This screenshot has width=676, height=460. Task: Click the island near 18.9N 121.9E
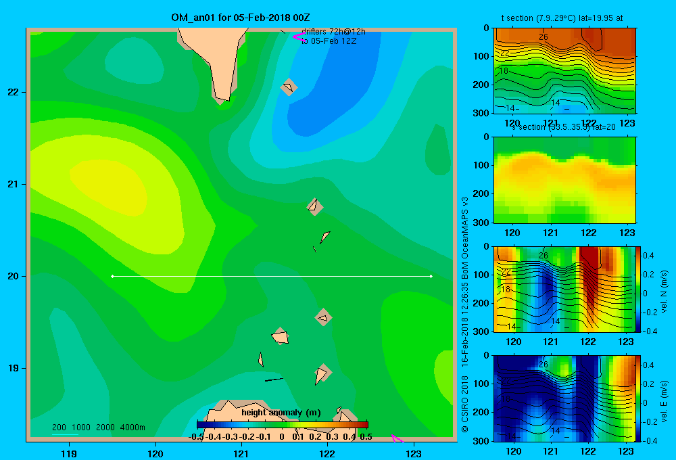point(322,373)
